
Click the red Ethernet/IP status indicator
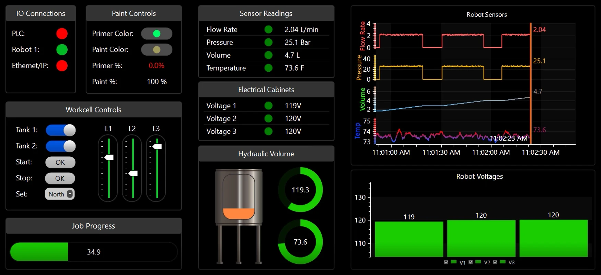tap(62, 66)
